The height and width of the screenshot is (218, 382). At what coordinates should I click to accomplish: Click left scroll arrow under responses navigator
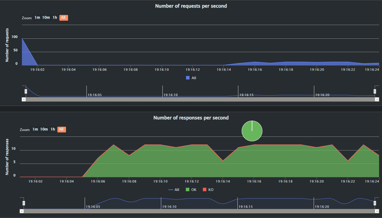coord(22,211)
